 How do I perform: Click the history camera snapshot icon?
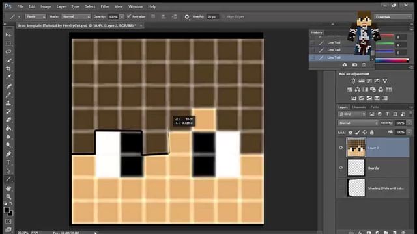pyautogui.click(x=354, y=65)
